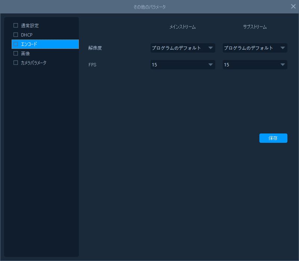Click the 保存 button
This screenshot has width=299, height=261.
(273, 138)
